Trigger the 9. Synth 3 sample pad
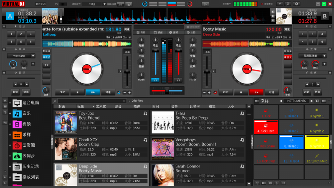Viewport: 334px width, 188px height. (317, 142)
